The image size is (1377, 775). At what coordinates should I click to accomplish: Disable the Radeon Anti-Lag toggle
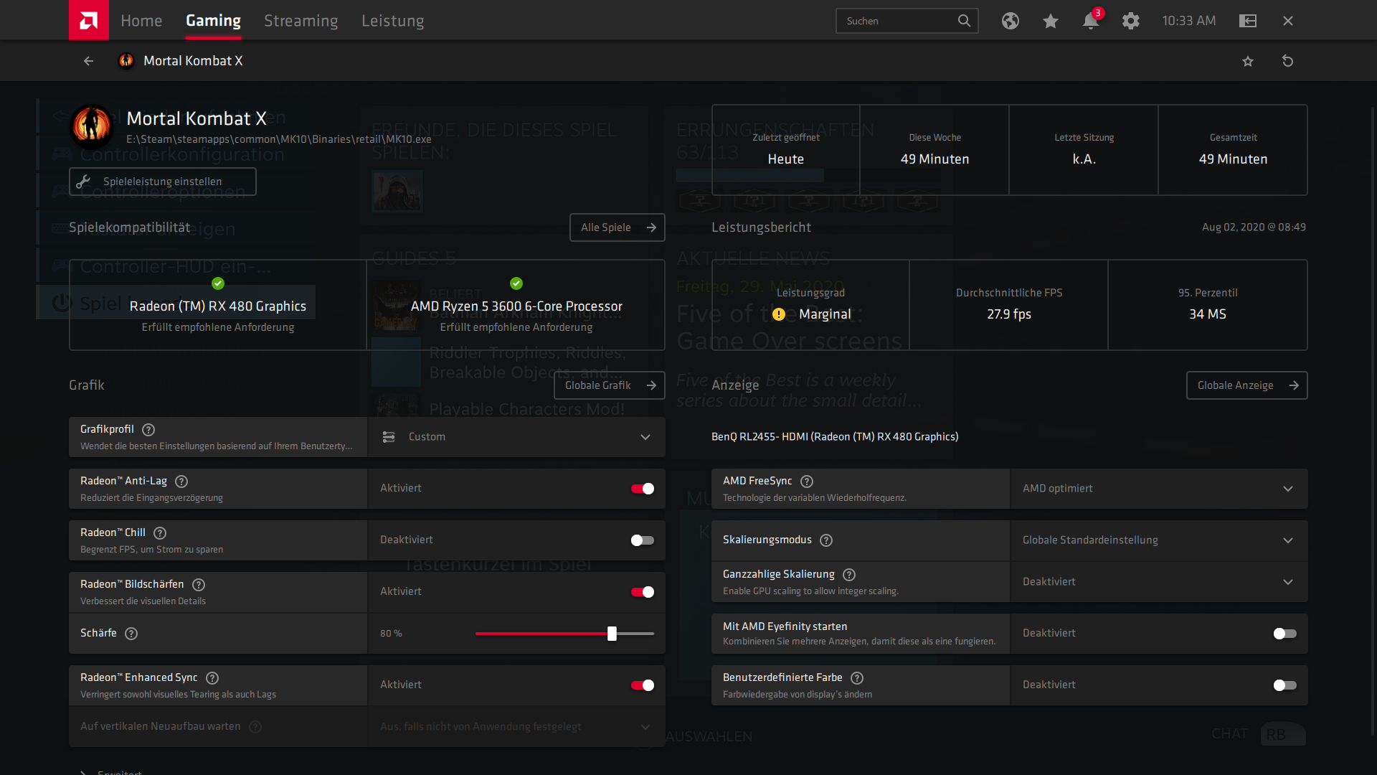[x=642, y=489]
